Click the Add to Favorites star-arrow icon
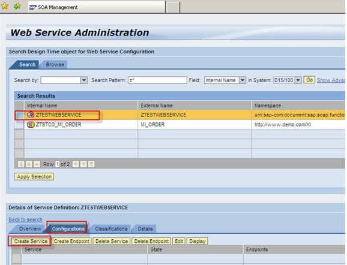The image size is (347, 265). point(17,6)
